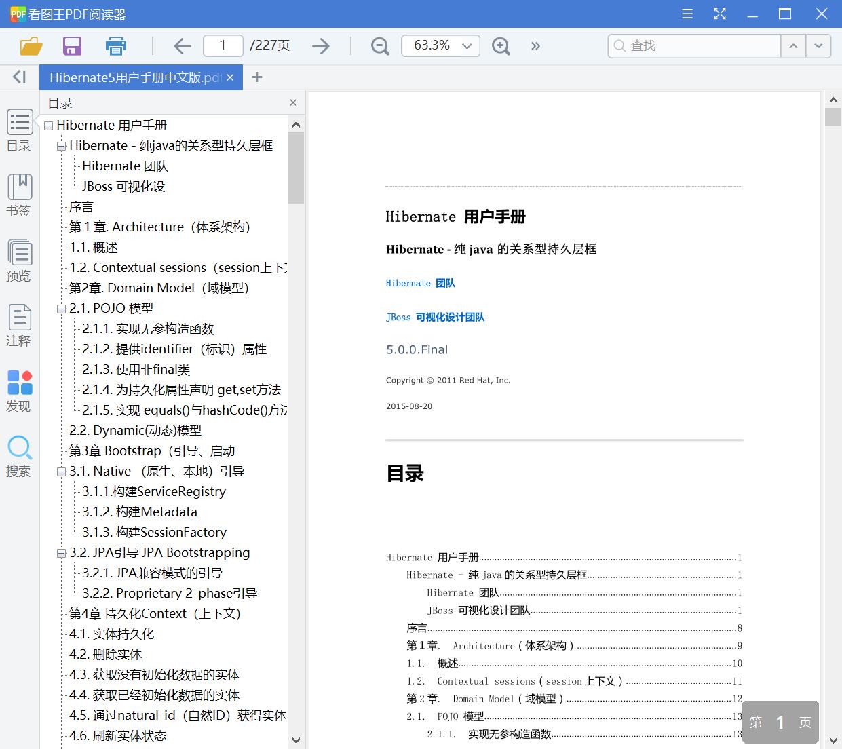
Task: Click the document vertical scrollbar thumb
Action: [x=833, y=117]
